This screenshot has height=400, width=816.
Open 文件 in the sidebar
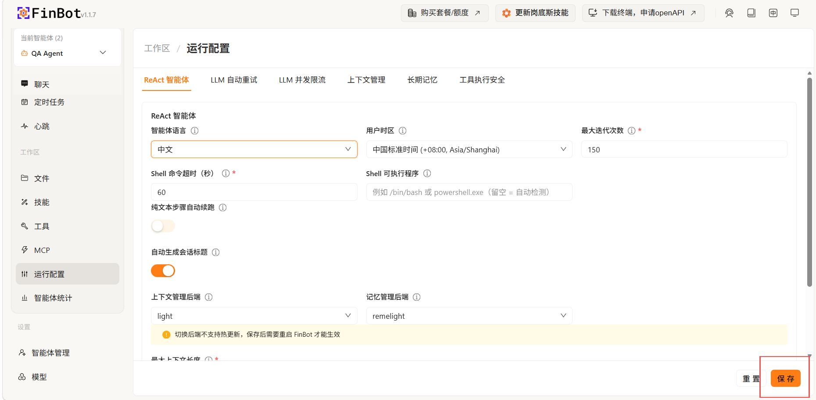(x=68, y=178)
